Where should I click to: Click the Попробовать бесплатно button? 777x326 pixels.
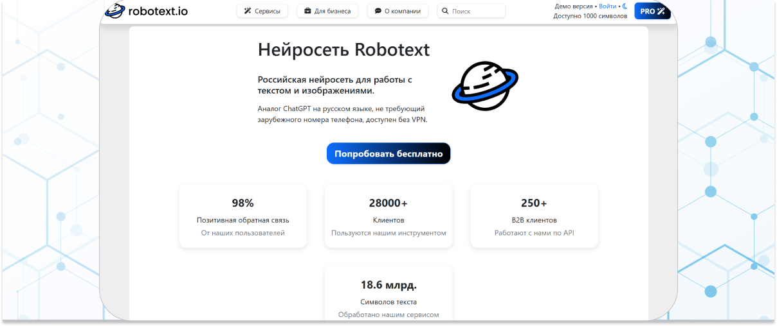point(388,154)
